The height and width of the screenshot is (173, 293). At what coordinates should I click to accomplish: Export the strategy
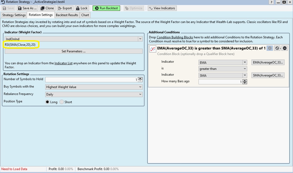click(65, 8)
